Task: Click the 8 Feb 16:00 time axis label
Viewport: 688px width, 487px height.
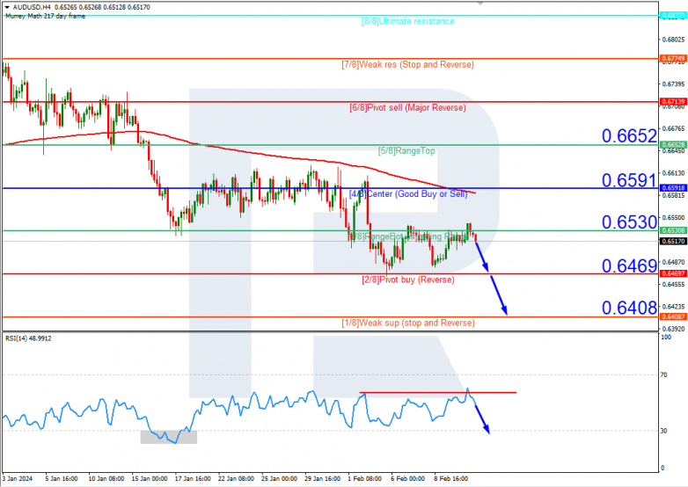Action: [451, 479]
